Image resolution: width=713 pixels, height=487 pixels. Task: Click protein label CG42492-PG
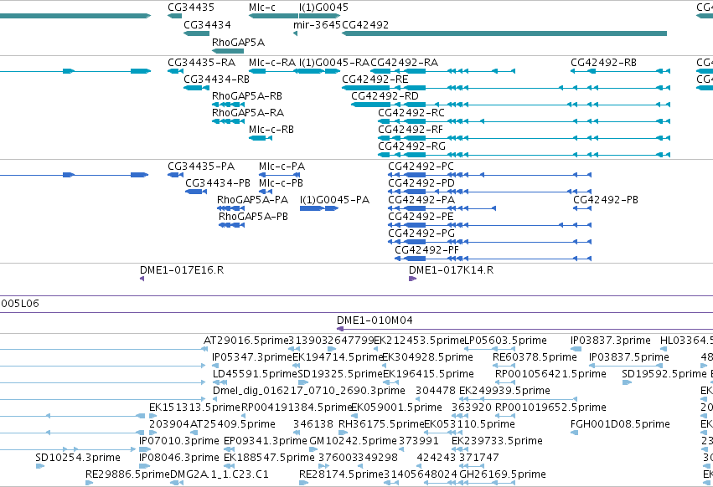click(421, 233)
